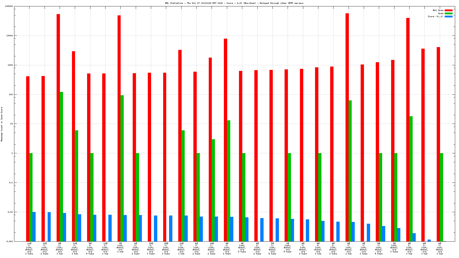Click the green bar for 9@ 3. 1 hop
Image resolution: width=459 pixels, height=258 pixels.
pos(411,179)
